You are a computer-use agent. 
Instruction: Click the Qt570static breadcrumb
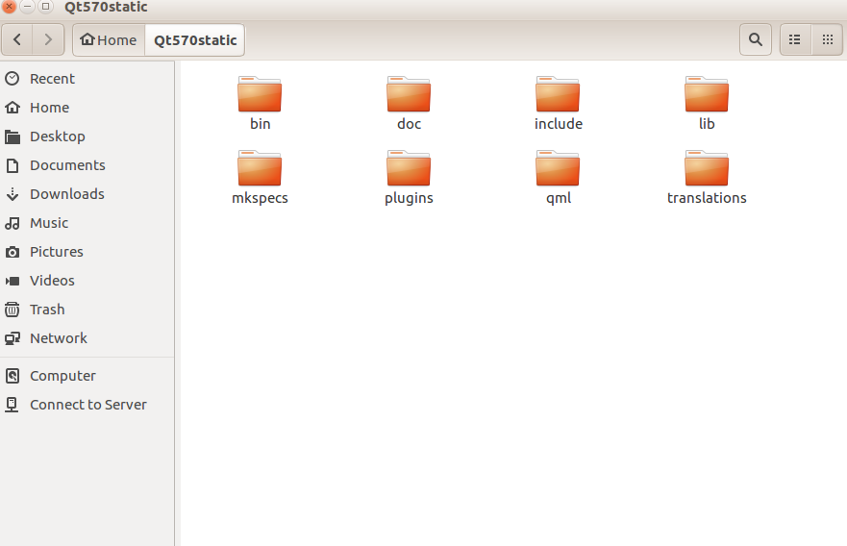195,40
